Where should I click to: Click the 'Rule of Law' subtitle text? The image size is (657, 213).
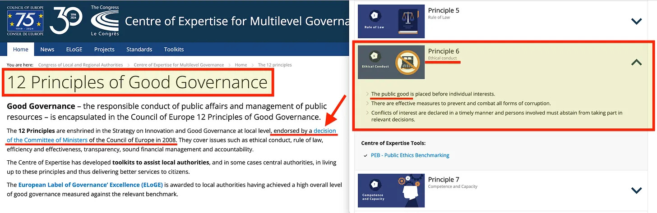point(438,18)
